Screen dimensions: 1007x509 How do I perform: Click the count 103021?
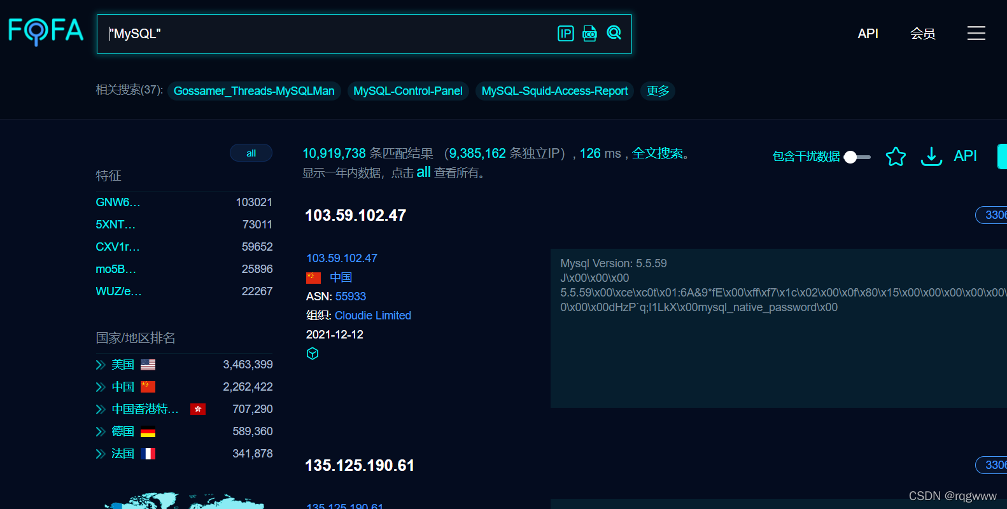254,202
